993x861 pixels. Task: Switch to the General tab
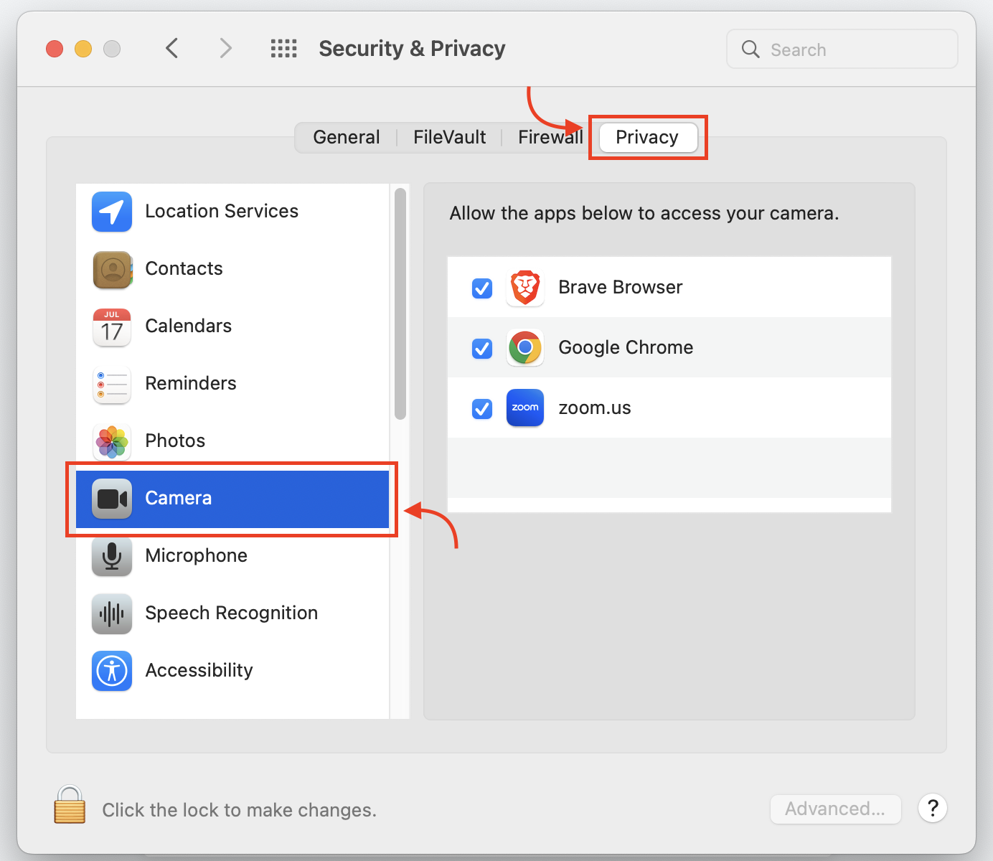tap(346, 136)
